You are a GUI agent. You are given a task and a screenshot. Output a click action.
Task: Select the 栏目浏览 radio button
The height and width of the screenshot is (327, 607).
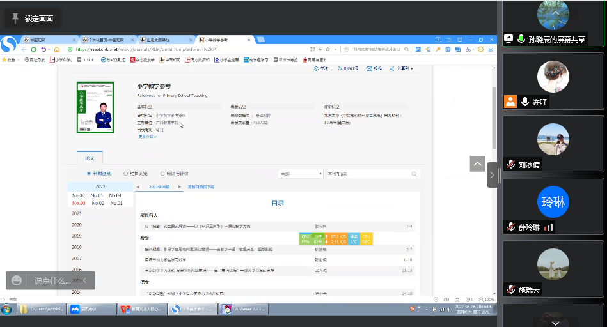point(126,173)
